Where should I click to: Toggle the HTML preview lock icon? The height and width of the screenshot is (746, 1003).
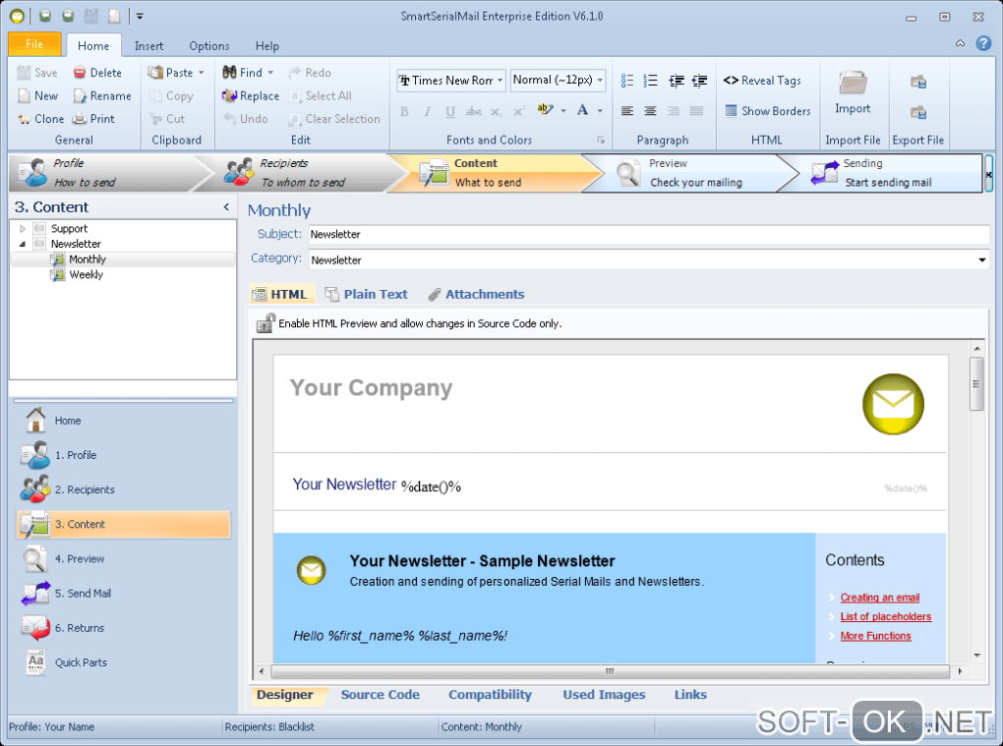265,323
